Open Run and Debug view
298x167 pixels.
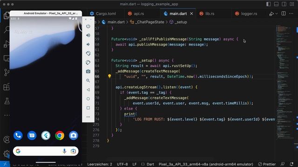[x=7, y=44]
